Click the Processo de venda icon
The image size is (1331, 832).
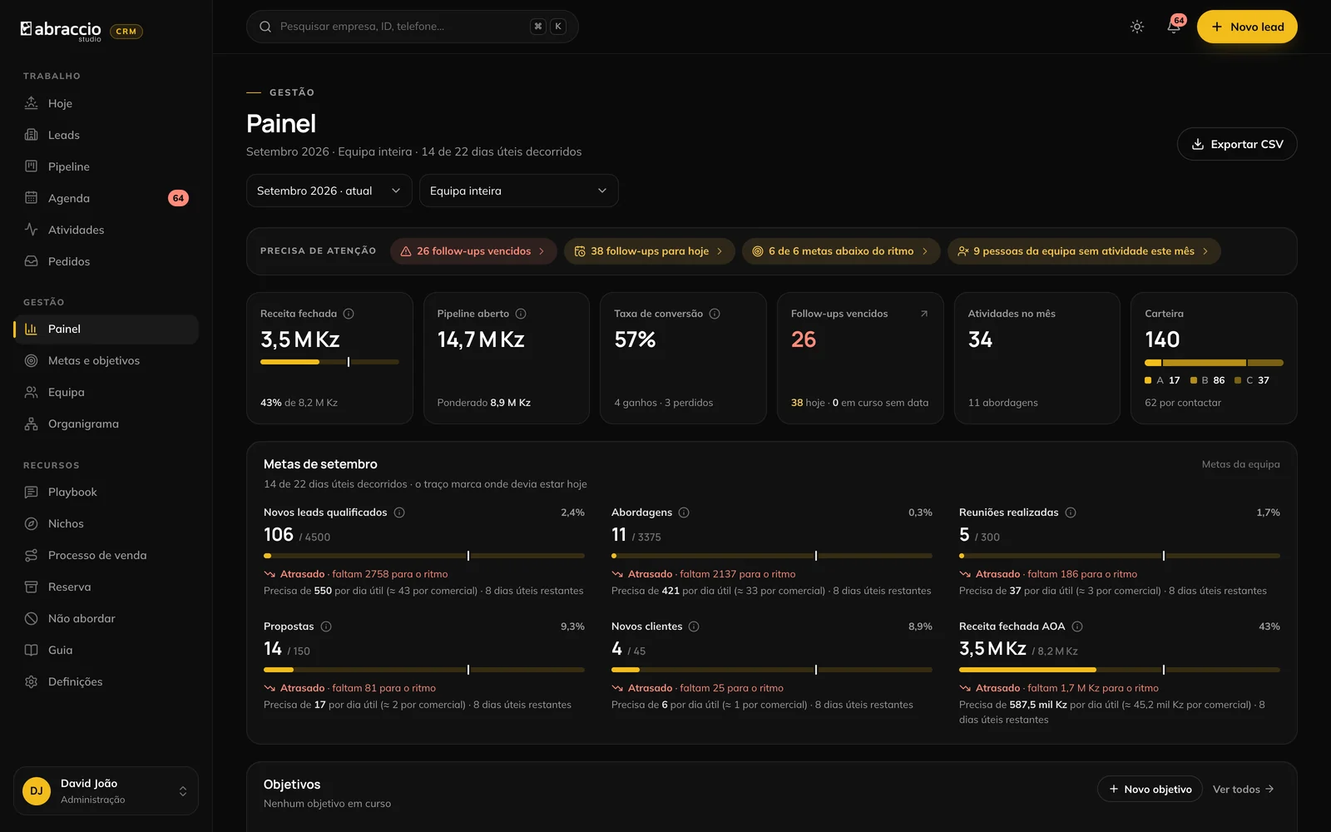pos(32,555)
